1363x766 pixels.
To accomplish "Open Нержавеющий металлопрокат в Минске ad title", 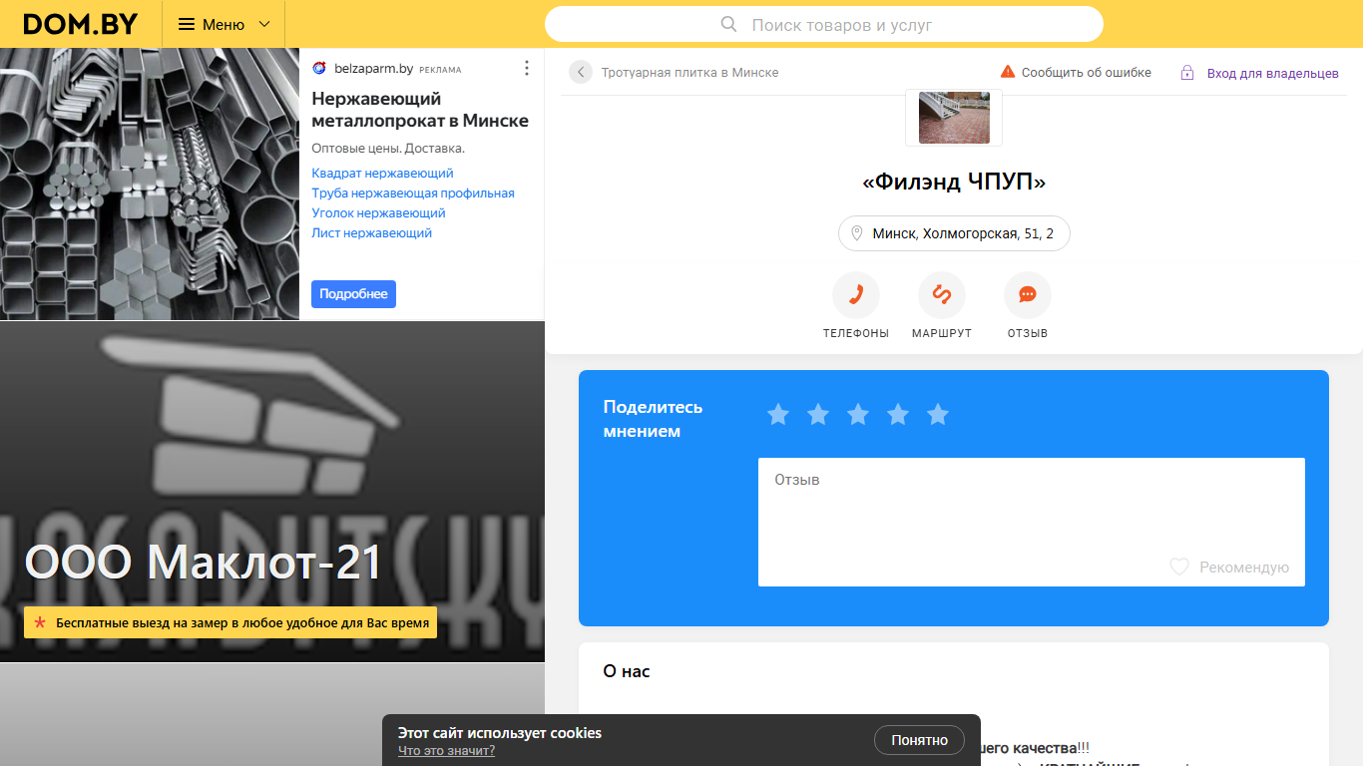I will (x=420, y=110).
